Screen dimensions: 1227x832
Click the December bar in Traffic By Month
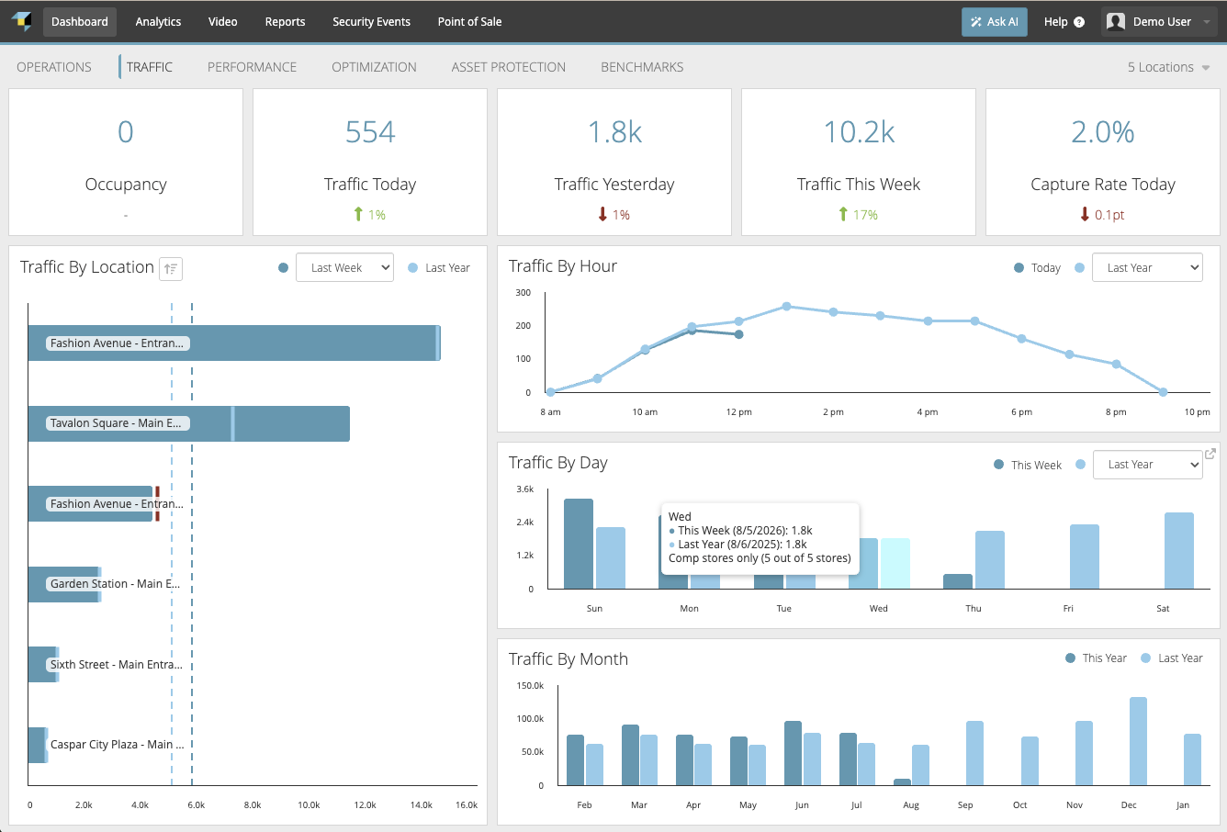1139,741
